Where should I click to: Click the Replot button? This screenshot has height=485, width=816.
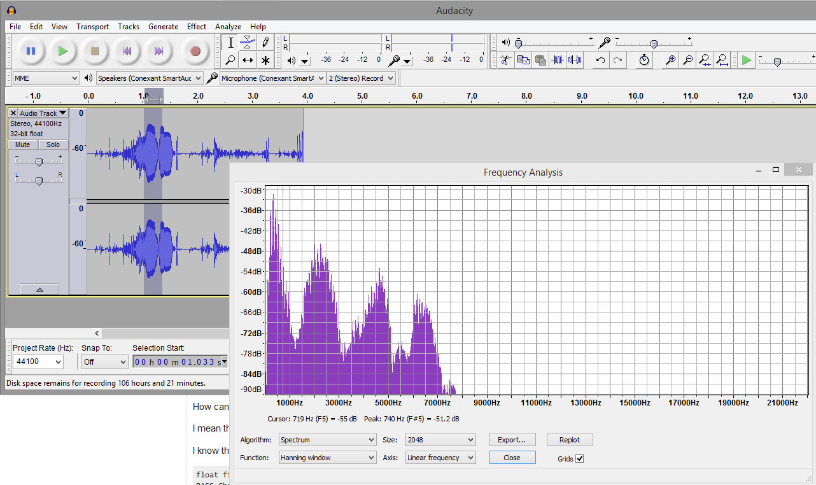click(570, 440)
